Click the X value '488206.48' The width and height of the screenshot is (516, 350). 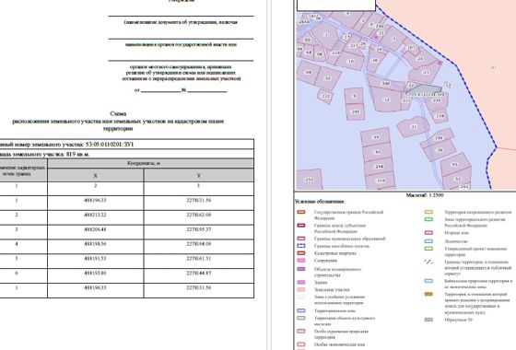pyautogui.click(x=96, y=229)
